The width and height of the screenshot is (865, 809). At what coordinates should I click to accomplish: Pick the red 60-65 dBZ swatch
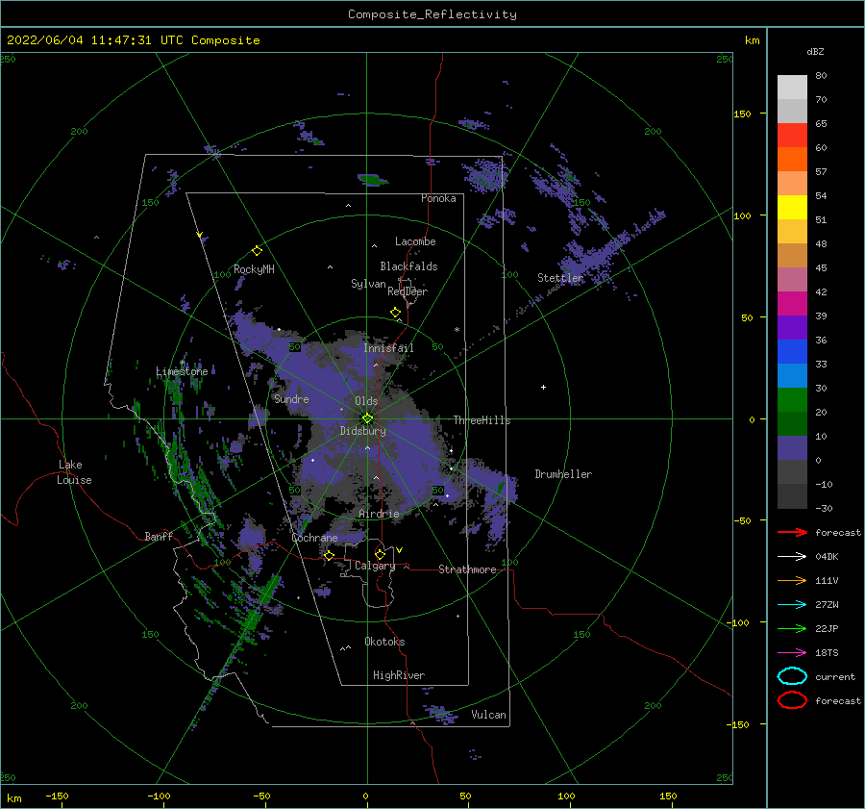(x=792, y=136)
